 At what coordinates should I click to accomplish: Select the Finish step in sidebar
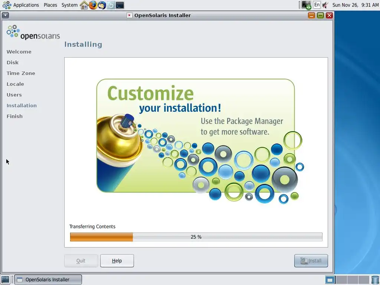click(x=14, y=116)
